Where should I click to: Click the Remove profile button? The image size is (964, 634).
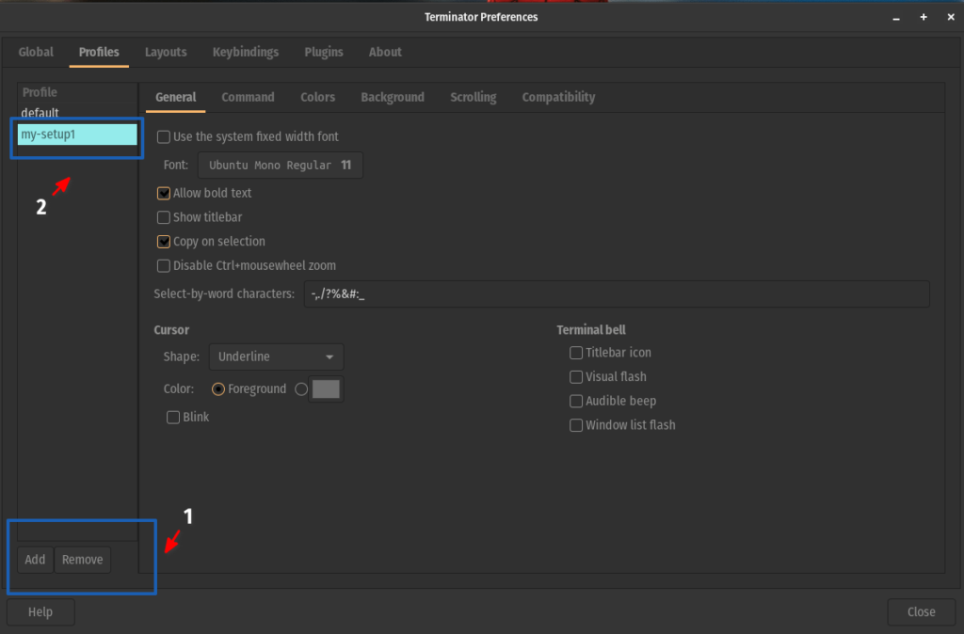[82, 559]
